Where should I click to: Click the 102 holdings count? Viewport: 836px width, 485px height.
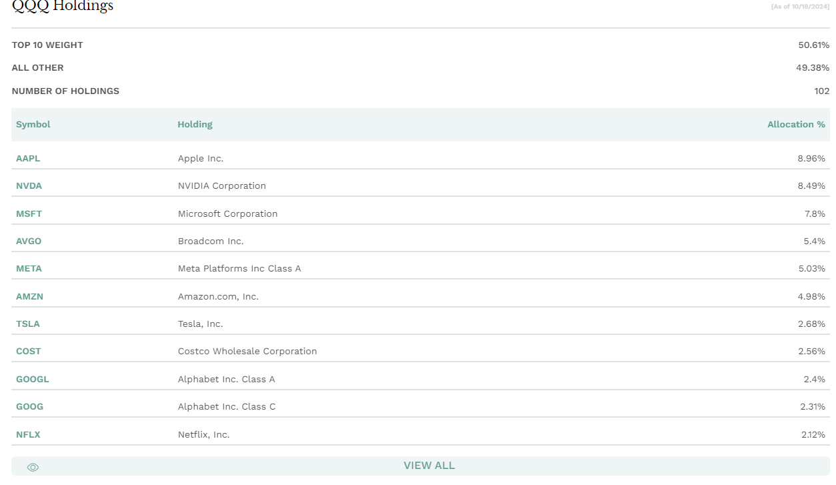pyautogui.click(x=822, y=91)
